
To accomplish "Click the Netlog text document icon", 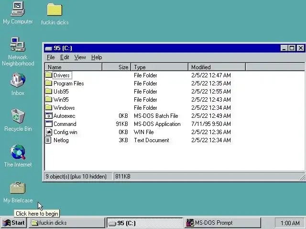I will [48, 140].
